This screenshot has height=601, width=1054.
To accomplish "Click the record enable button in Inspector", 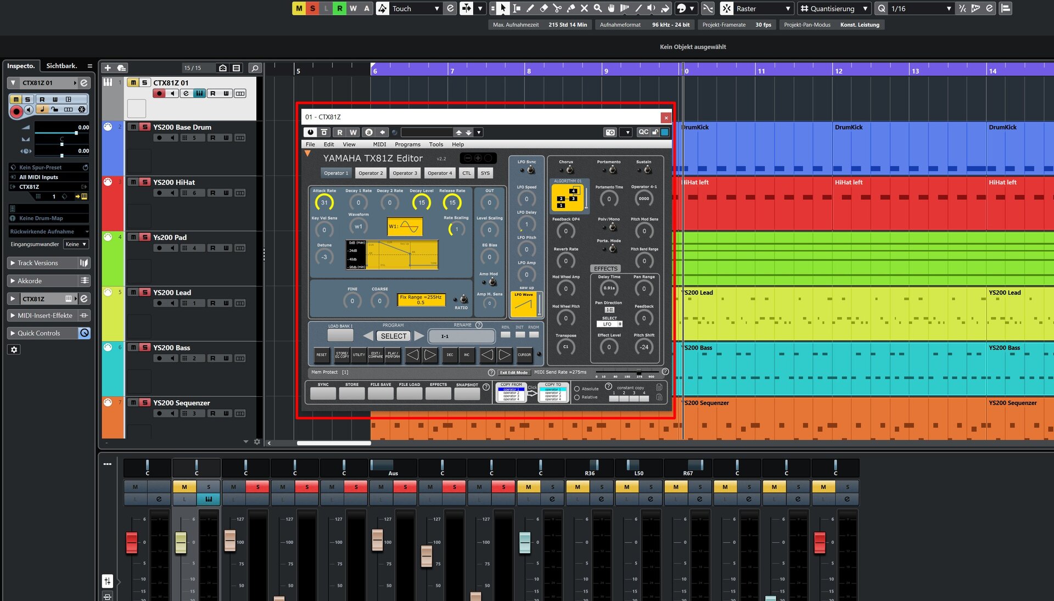I will coord(16,112).
